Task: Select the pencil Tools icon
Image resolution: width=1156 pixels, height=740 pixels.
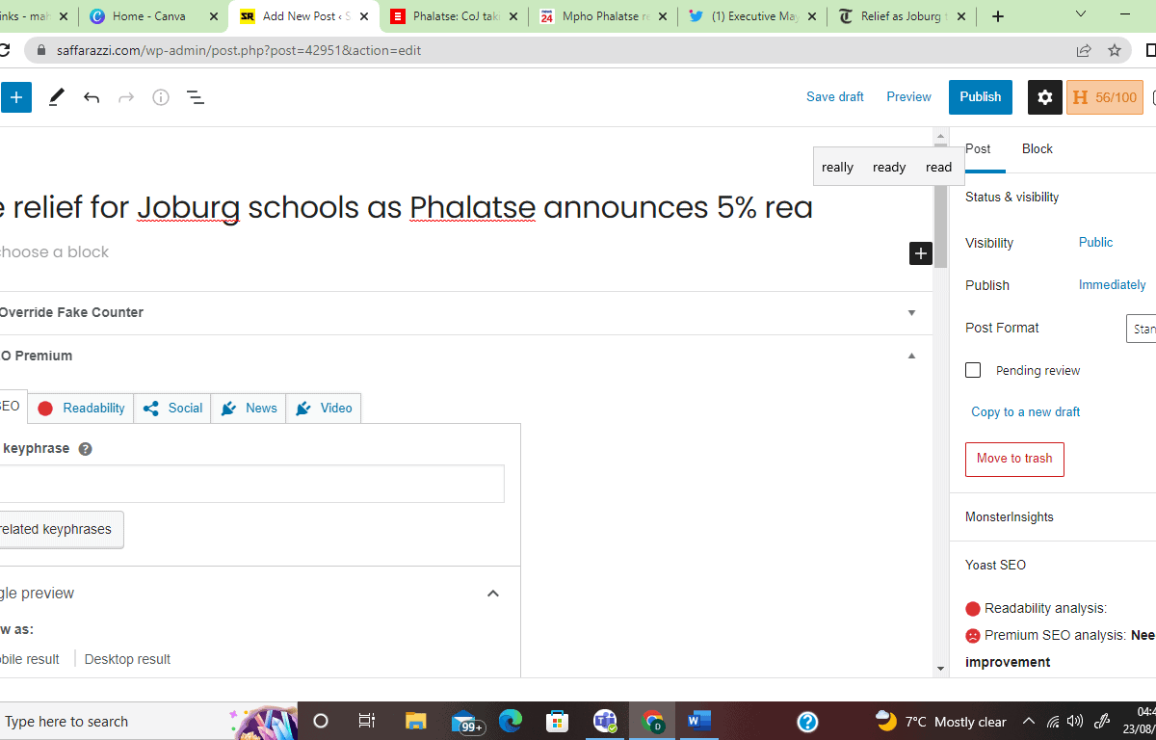Action: pos(57,97)
